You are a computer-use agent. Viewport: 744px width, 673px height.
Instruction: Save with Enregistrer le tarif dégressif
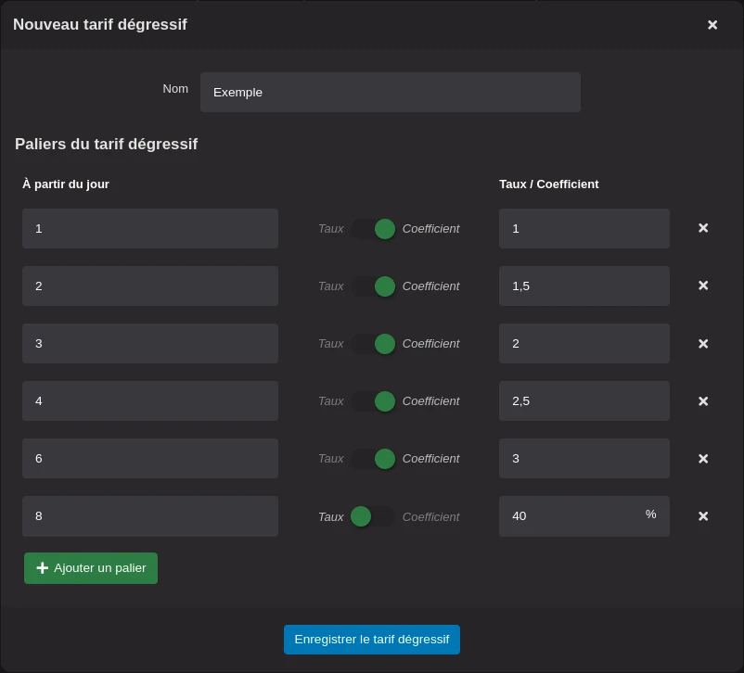[372, 640]
